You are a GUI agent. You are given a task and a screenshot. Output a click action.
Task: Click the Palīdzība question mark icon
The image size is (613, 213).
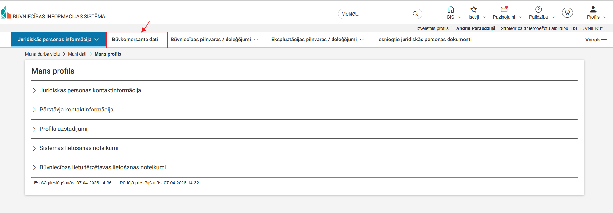coord(538,10)
